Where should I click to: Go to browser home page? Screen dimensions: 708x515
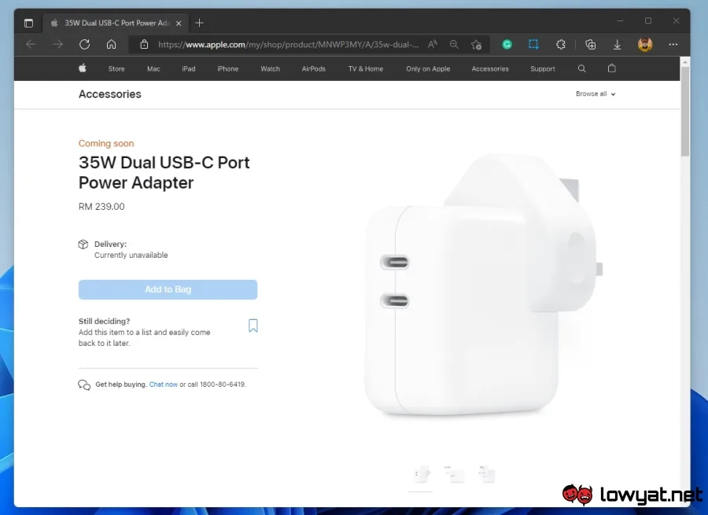(x=111, y=44)
